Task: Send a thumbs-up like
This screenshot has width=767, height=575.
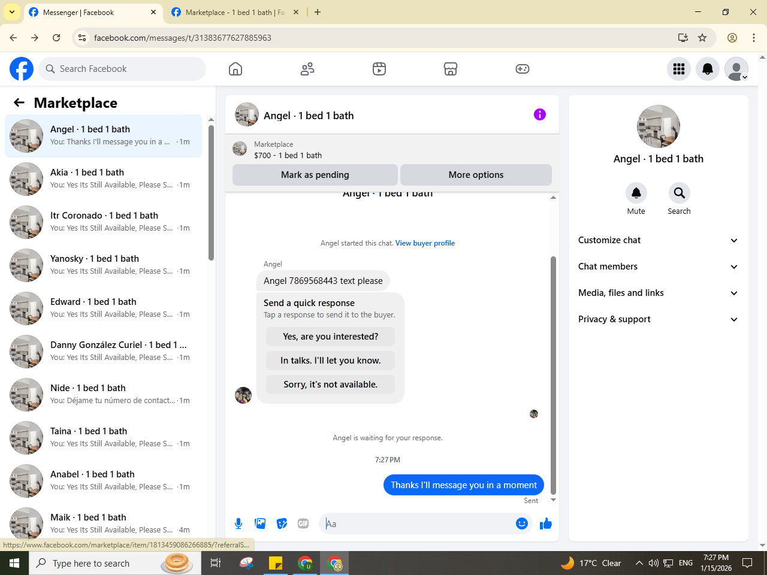Action: [x=546, y=523]
